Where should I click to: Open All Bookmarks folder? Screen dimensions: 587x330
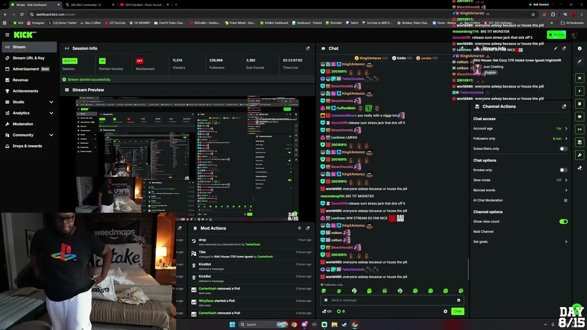572,22
